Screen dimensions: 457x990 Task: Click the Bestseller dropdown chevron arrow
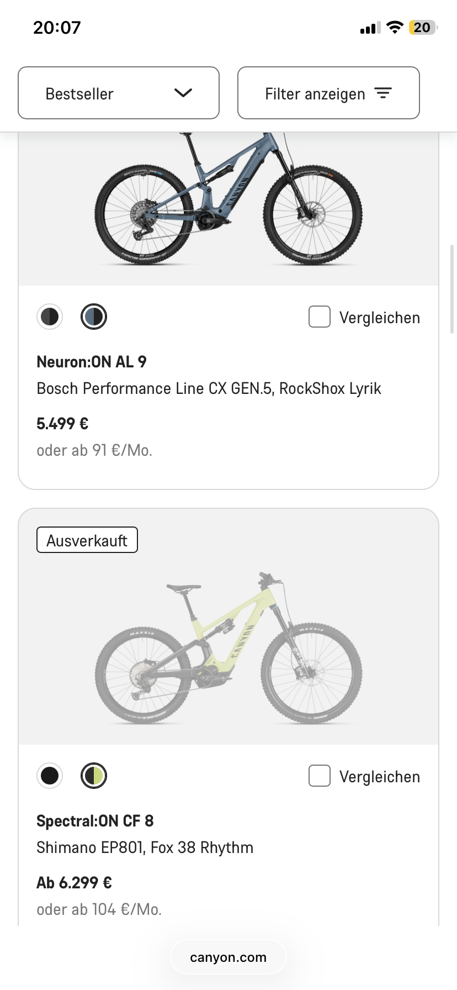183,93
